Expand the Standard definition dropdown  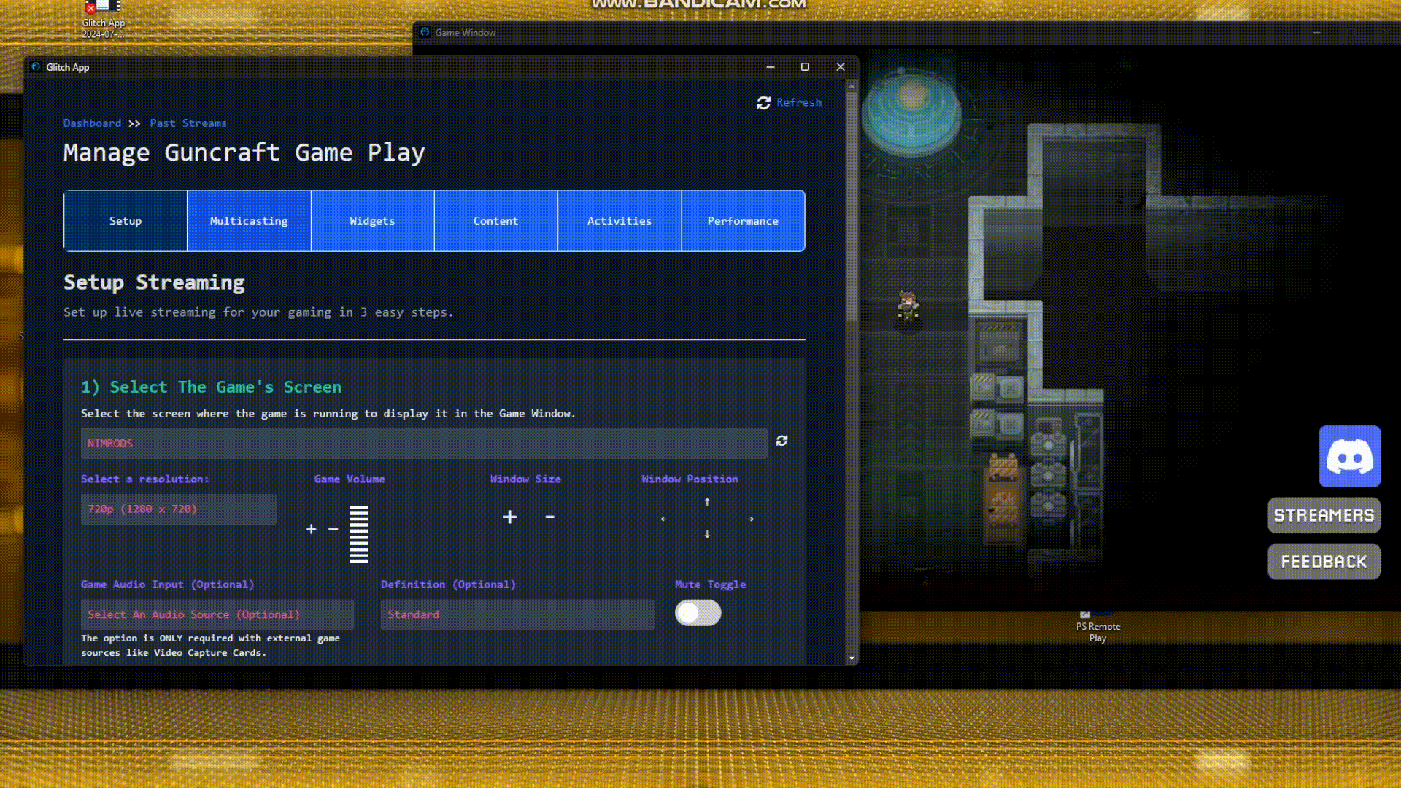pyautogui.click(x=517, y=615)
